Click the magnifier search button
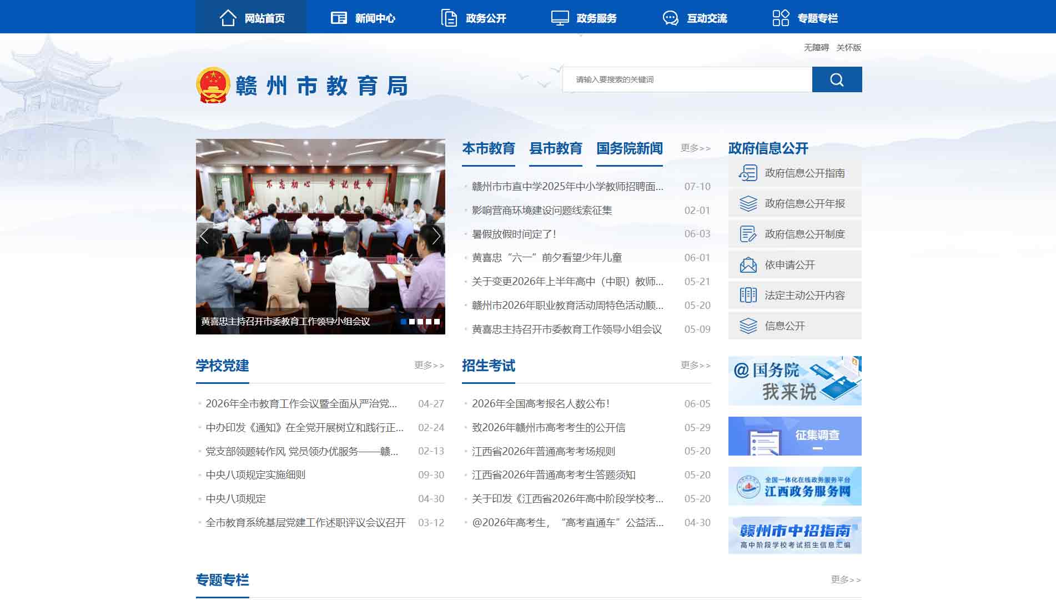Screen dimensions: 1056x600 pyautogui.click(x=837, y=79)
